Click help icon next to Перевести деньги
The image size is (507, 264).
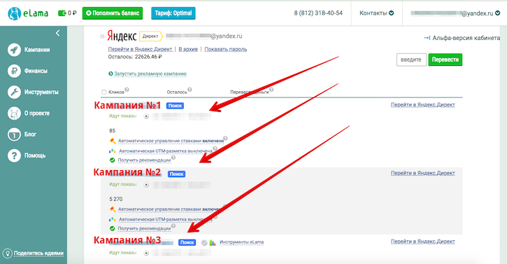click(271, 90)
